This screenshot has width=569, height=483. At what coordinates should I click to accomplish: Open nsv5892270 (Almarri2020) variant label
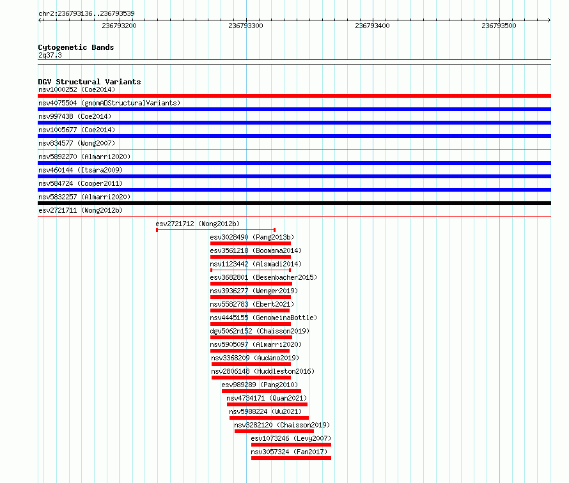click(84, 157)
